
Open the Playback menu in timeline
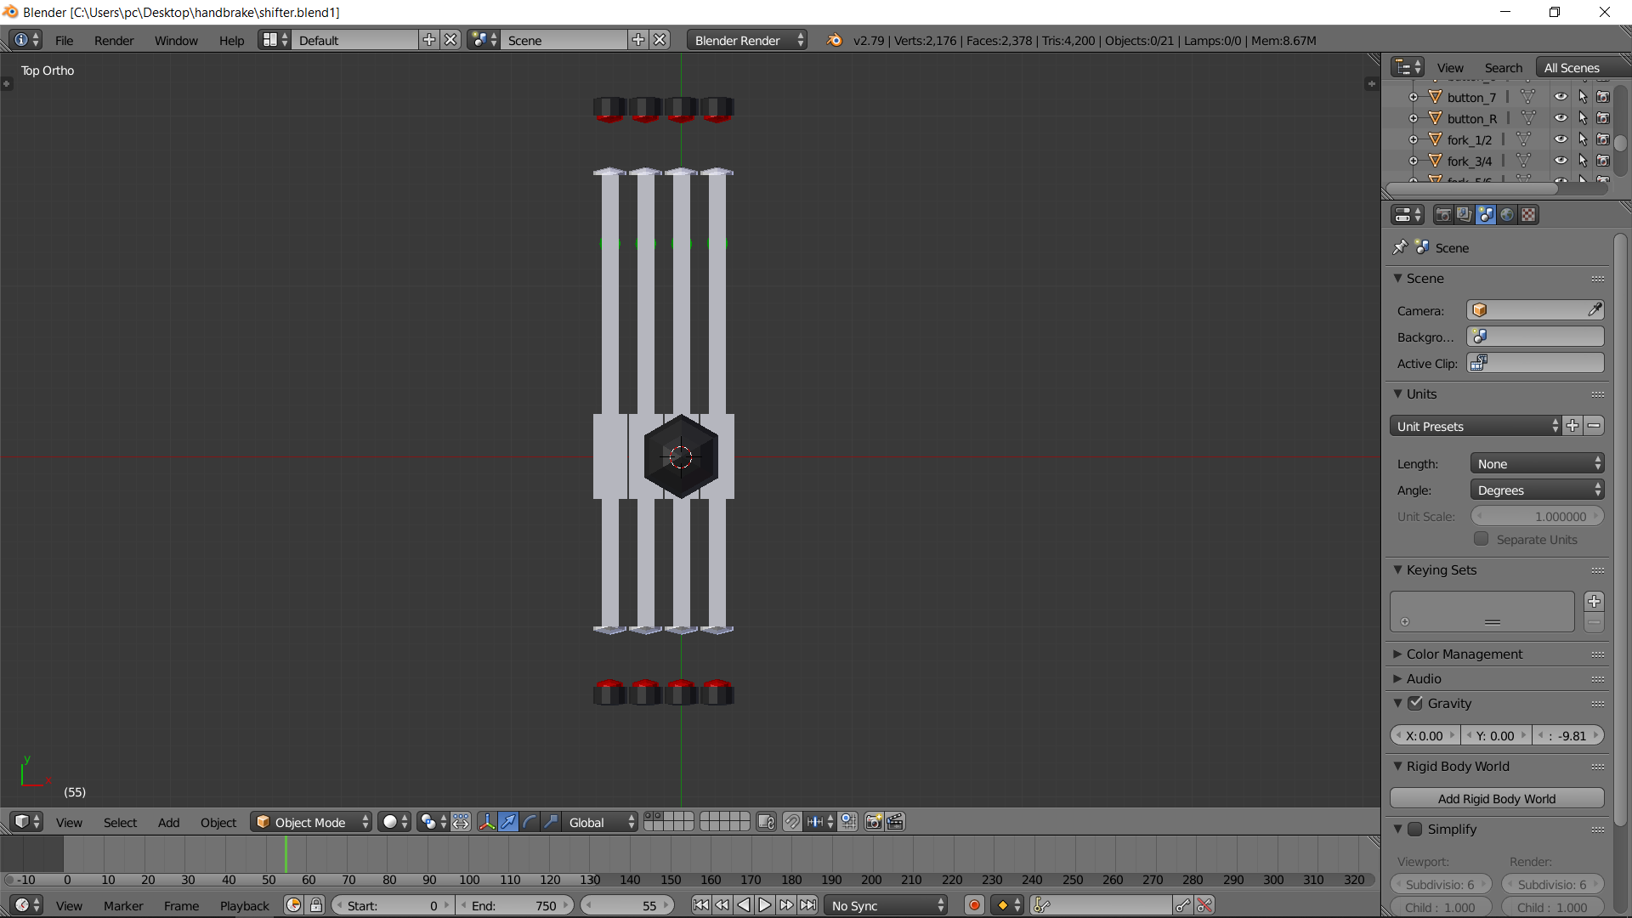244,906
